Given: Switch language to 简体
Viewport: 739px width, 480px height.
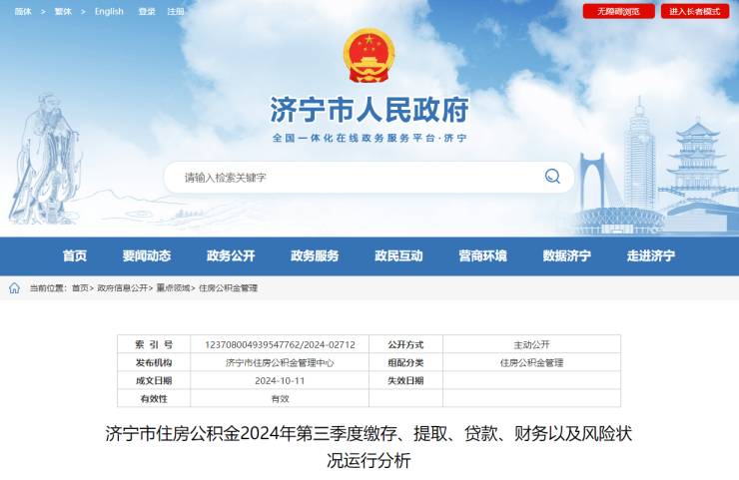Looking at the screenshot, I should point(23,12).
